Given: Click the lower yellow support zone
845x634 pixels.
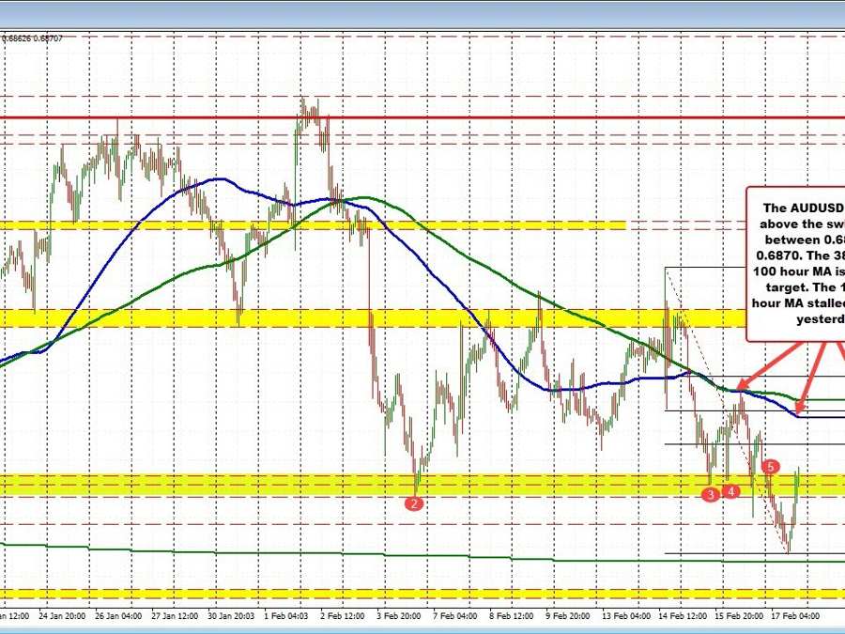Looking at the screenshot, I should tap(282, 482).
